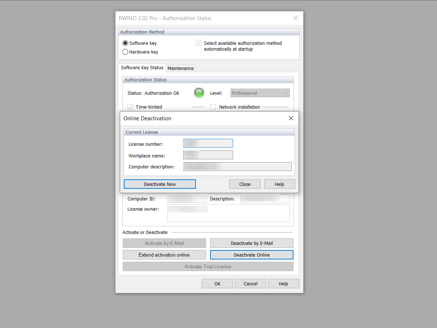Click the Workplace name input field
The height and width of the screenshot is (328, 437).
tap(208, 155)
